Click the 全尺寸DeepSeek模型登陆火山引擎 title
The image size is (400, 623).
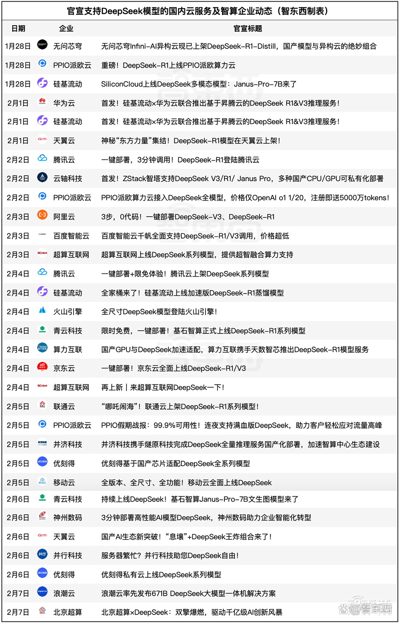[x=159, y=311]
